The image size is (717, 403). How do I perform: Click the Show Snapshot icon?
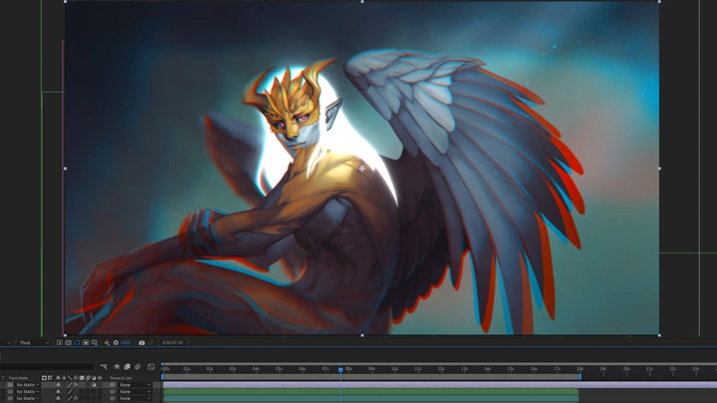pos(150,342)
